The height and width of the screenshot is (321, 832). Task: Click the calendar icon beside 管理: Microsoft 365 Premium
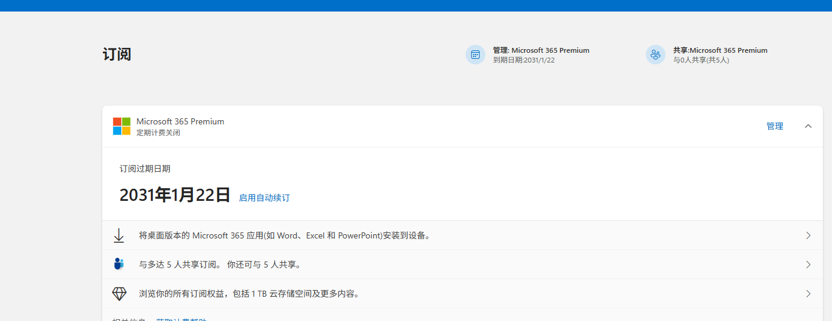coord(475,55)
